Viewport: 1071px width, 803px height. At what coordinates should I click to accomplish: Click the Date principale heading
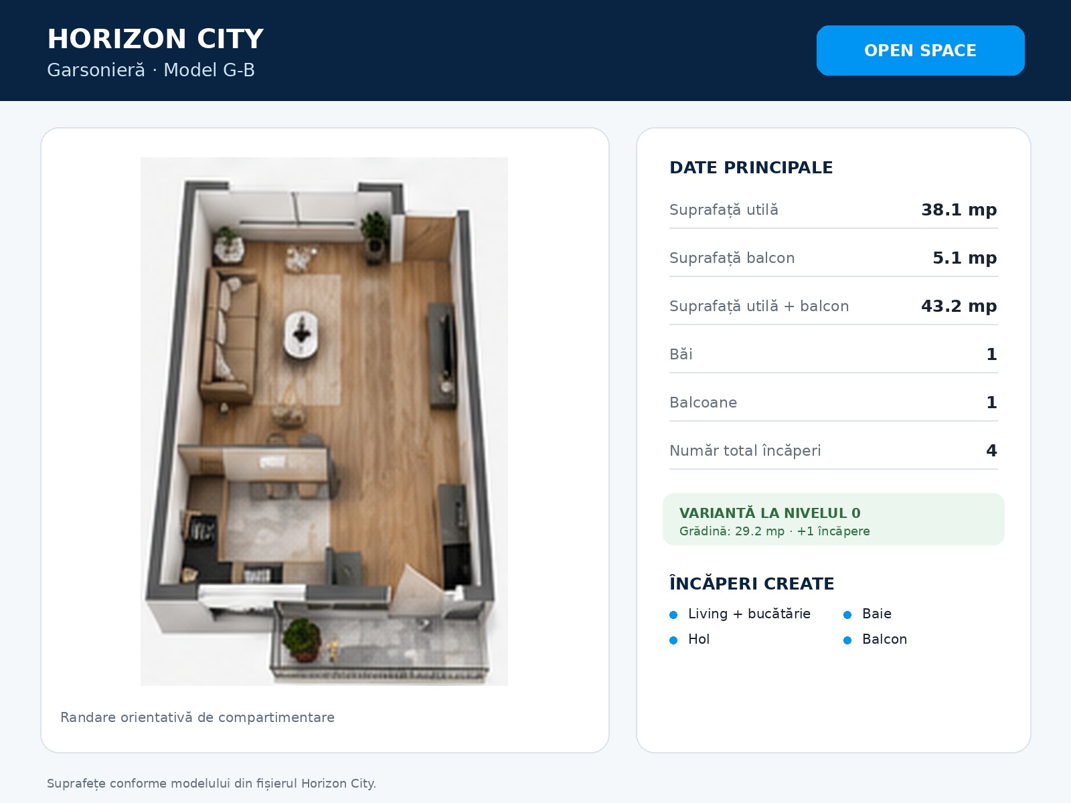click(751, 167)
